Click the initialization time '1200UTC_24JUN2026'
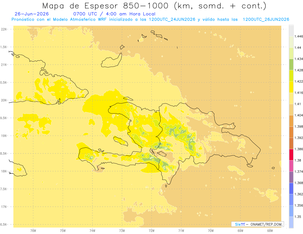 point(172,19)
